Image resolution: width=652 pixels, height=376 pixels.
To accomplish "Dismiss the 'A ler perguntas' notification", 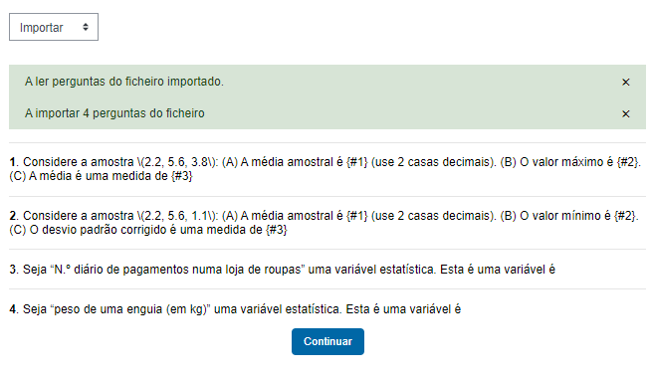I will pyautogui.click(x=625, y=83).
